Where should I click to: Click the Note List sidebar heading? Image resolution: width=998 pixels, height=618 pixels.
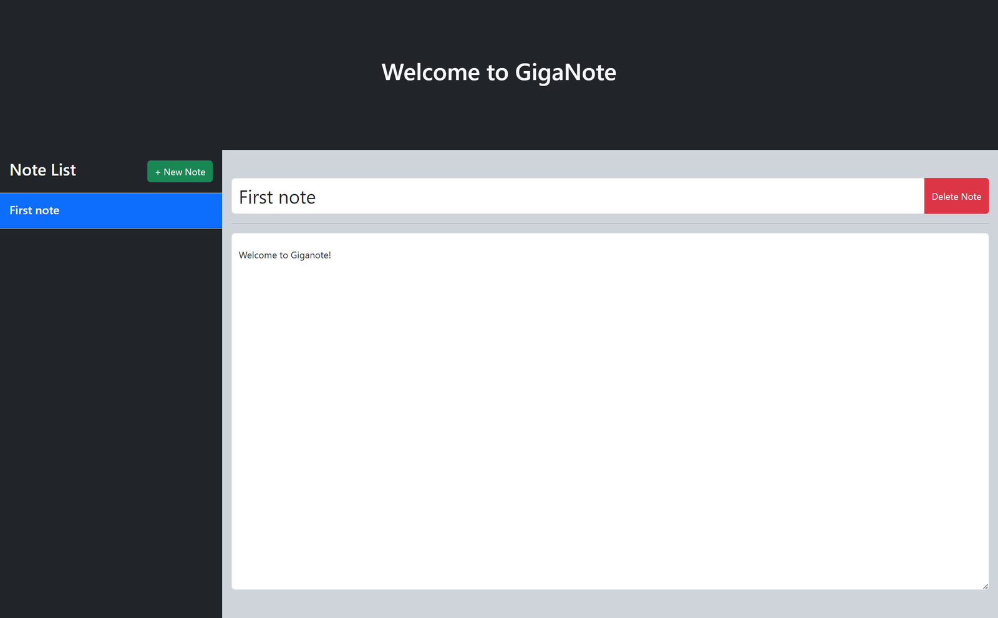click(43, 170)
